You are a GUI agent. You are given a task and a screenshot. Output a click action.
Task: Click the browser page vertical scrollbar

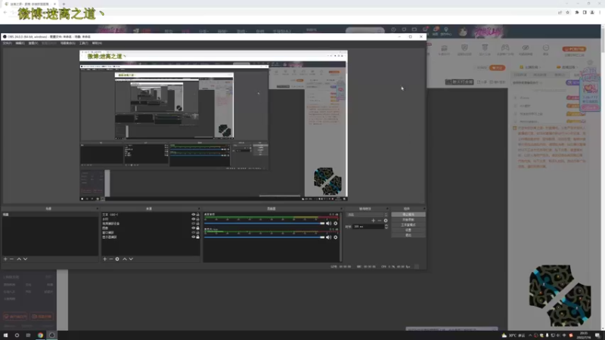pos(603,178)
